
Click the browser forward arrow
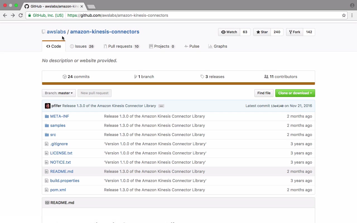click(x=13, y=15)
